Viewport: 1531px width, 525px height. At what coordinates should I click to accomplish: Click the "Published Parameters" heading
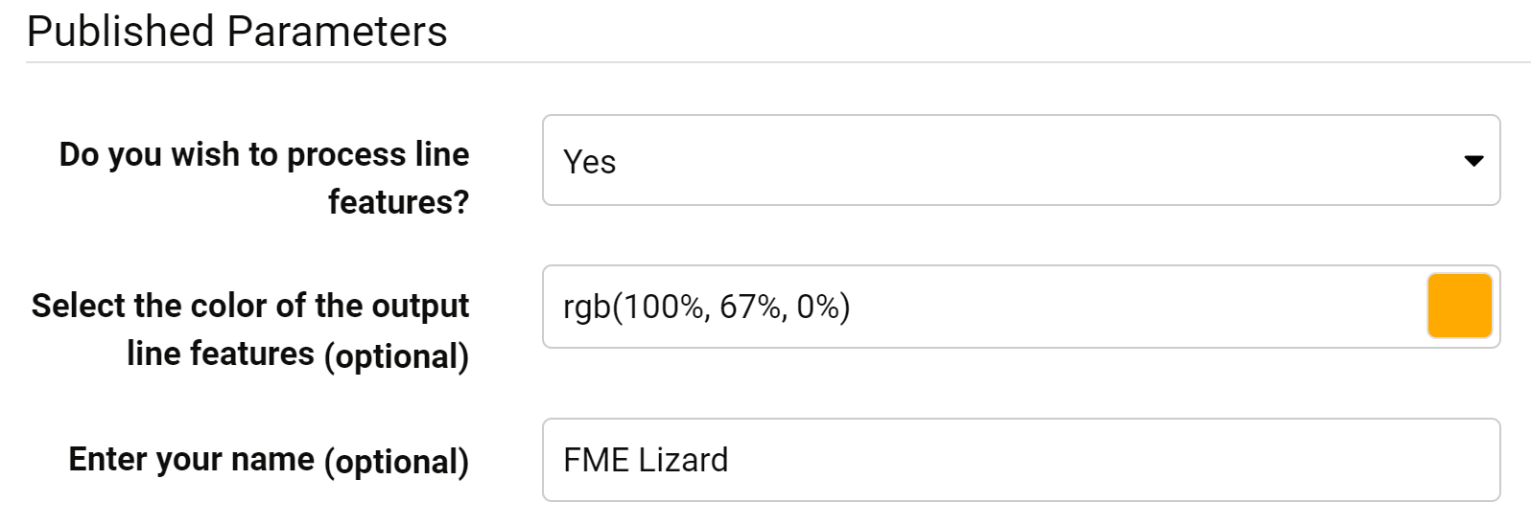click(237, 32)
